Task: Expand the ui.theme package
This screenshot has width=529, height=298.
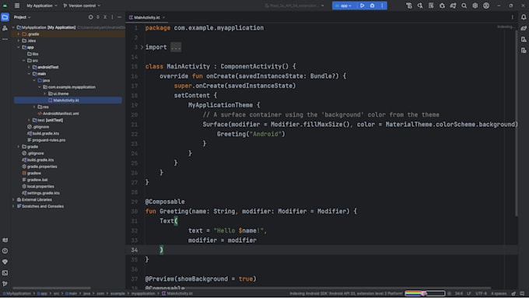Action: (x=44, y=93)
